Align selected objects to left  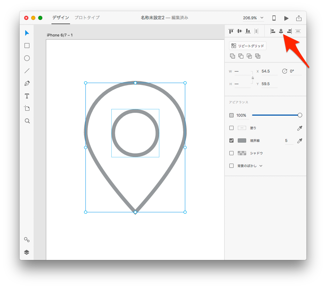(273, 31)
